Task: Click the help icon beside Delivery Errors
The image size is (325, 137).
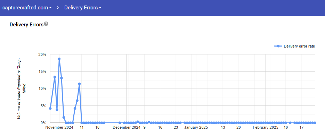Action: [x=46, y=24]
